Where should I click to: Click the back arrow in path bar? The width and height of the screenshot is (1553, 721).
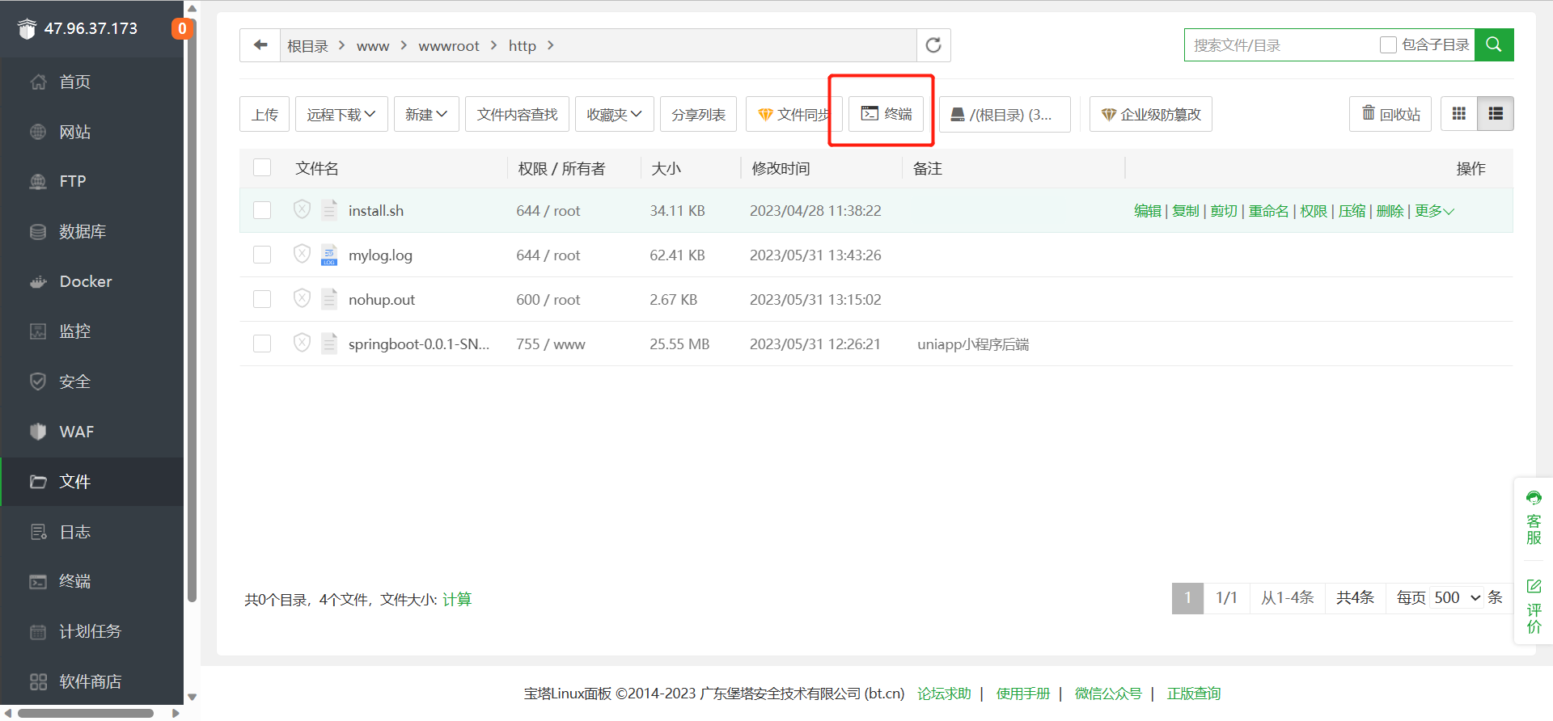point(260,45)
